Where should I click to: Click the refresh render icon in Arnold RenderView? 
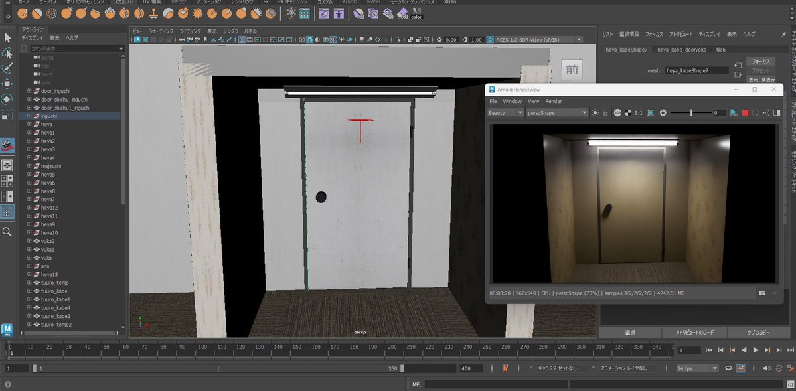(756, 112)
